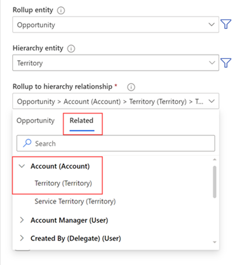Click the relationship field info icon
The image size is (235, 265).
tap(132, 86)
